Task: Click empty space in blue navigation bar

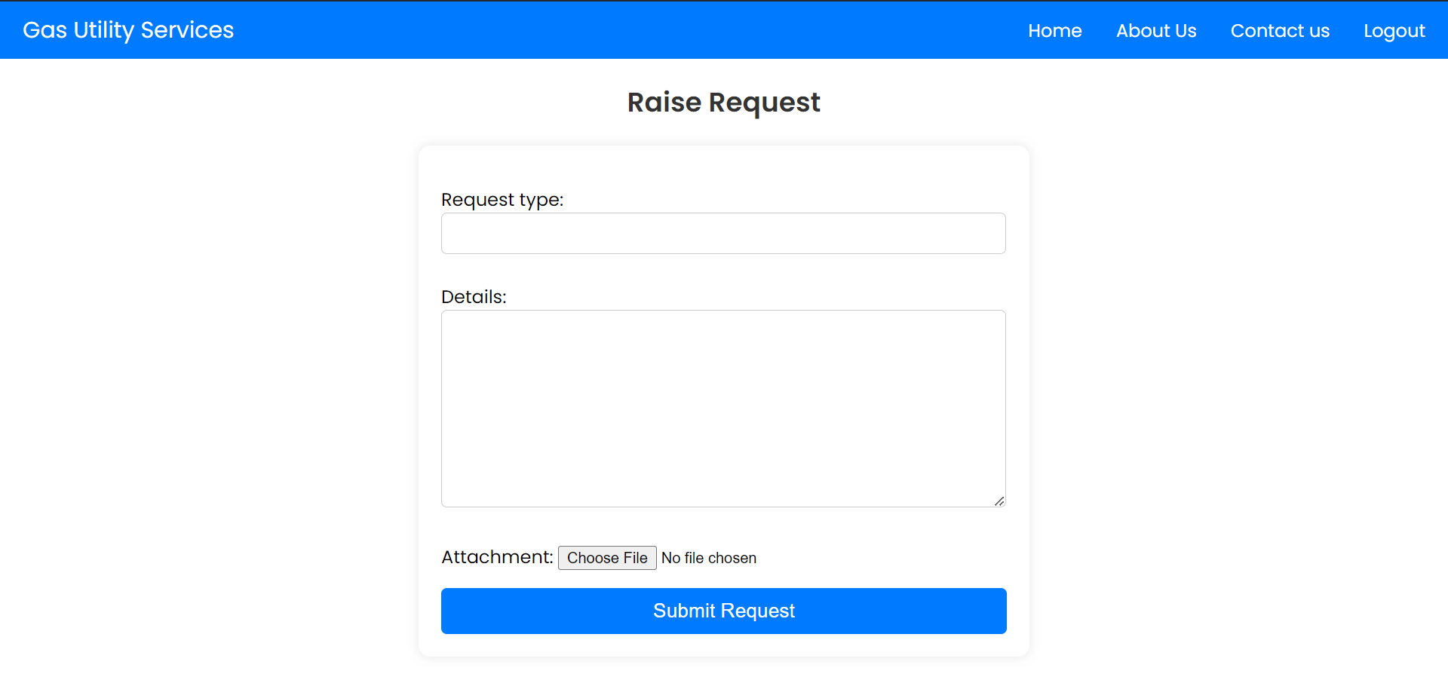Action: tap(626, 30)
